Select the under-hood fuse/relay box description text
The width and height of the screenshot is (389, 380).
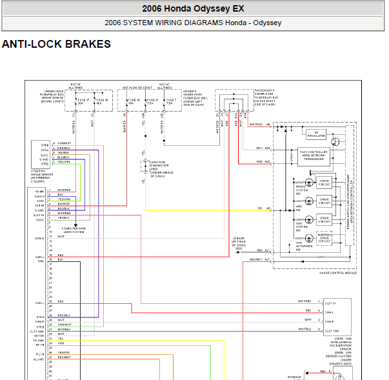click(x=52, y=96)
